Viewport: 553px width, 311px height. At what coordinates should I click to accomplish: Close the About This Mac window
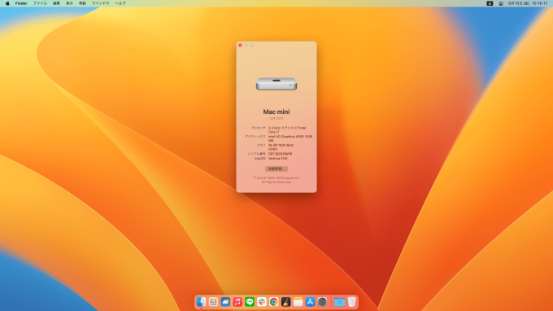click(240, 46)
